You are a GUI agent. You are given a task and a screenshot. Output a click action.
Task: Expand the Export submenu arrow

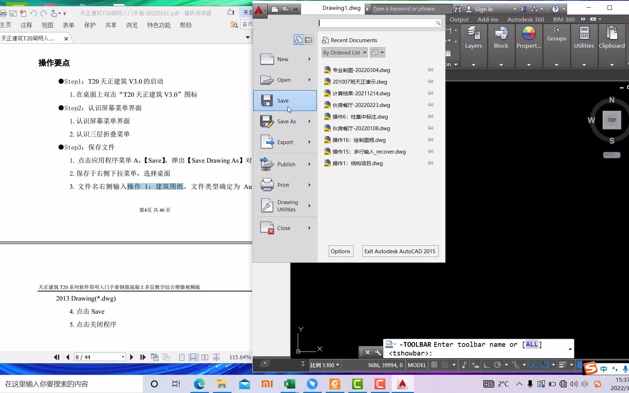310,142
